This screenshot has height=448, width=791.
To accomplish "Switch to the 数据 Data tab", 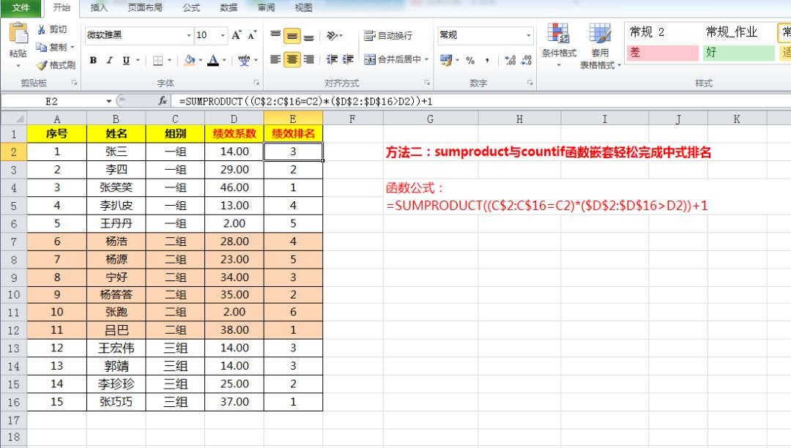I will coord(229,7).
